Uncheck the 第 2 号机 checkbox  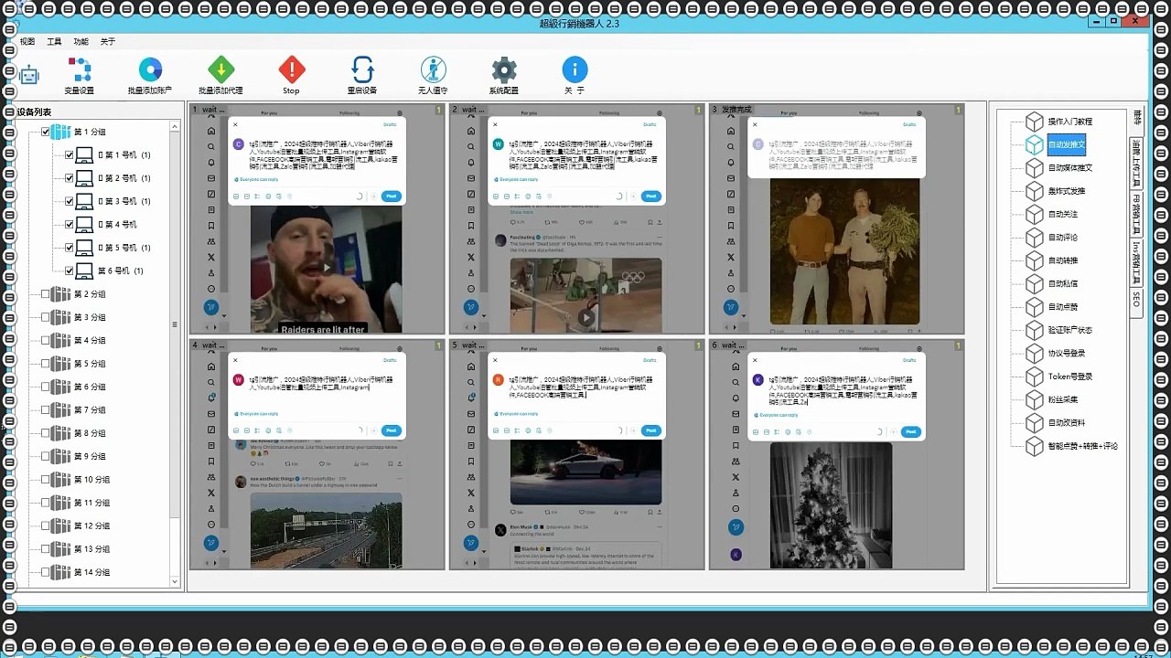tap(69, 178)
